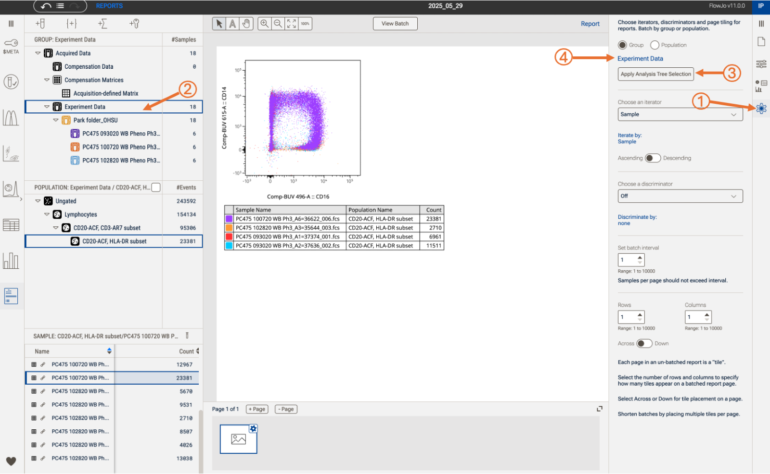
Task: Collapse the Park folder_OHSU tree node
Action: click(56, 120)
